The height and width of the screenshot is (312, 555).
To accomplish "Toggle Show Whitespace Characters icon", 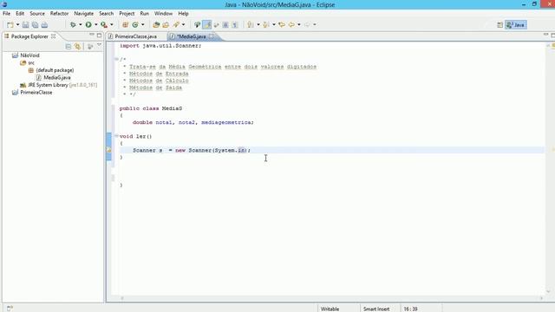I will click(235, 25).
